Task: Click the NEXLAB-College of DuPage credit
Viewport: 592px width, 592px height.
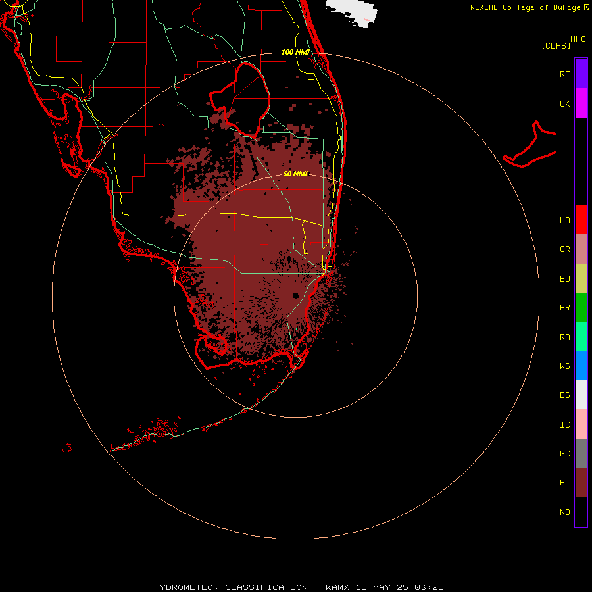Action: (529, 7)
